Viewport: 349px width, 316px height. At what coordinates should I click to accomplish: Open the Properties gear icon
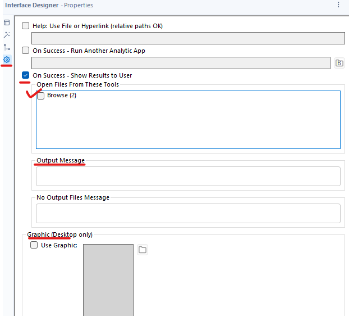(x=7, y=60)
